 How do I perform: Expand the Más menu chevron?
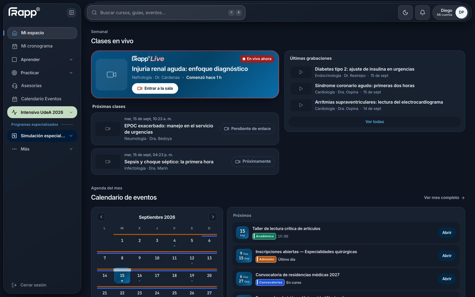pyautogui.click(x=71, y=149)
